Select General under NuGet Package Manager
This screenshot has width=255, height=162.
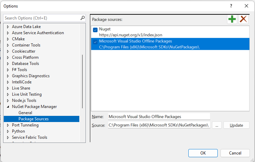coord(25,113)
